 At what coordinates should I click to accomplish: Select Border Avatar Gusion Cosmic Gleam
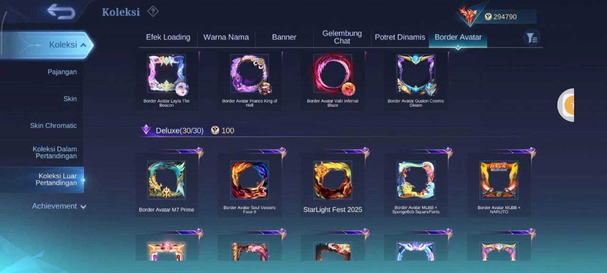416,81
